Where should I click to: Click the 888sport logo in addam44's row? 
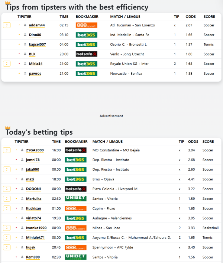coord(86,25)
